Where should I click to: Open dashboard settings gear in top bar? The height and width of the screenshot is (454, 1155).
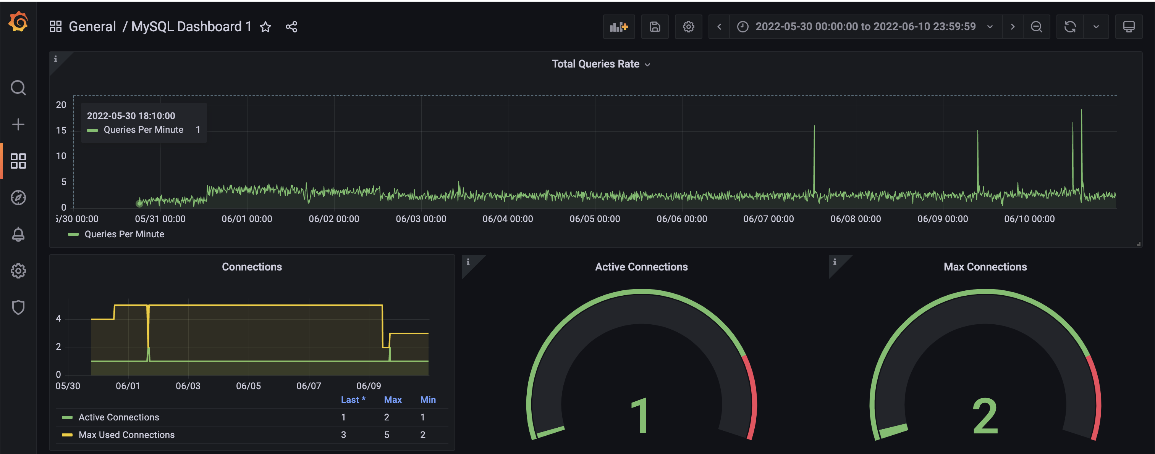coord(688,27)
